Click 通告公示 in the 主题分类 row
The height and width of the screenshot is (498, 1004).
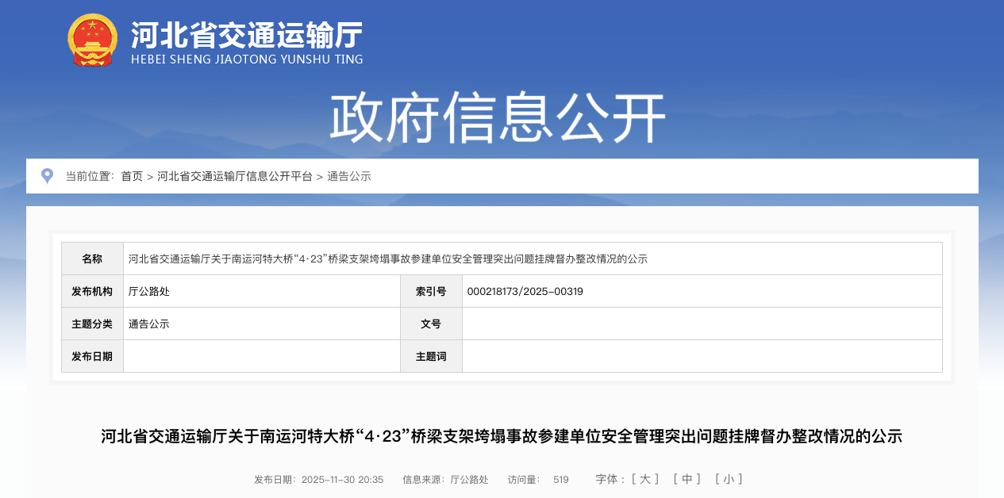point(149,324)
